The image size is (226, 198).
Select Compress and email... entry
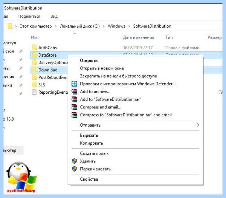101,107
